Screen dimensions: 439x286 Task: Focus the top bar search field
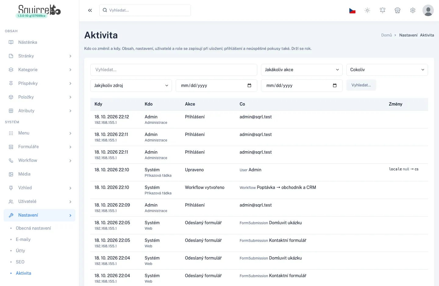pos(145,10)
